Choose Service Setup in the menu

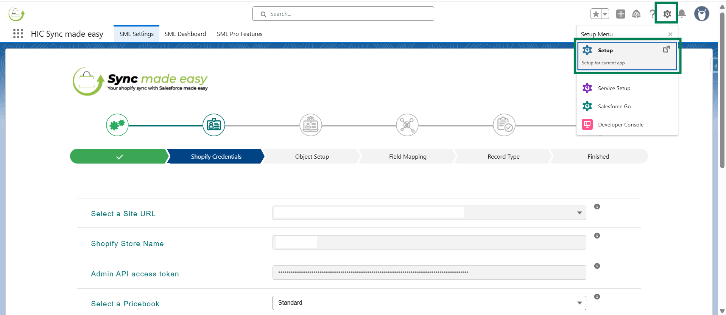click(614, 88)
